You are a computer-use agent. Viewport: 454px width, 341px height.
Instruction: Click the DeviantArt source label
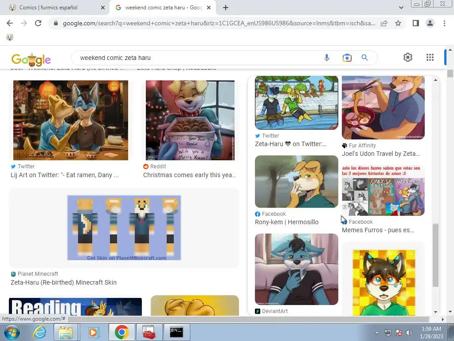point(271,311)
